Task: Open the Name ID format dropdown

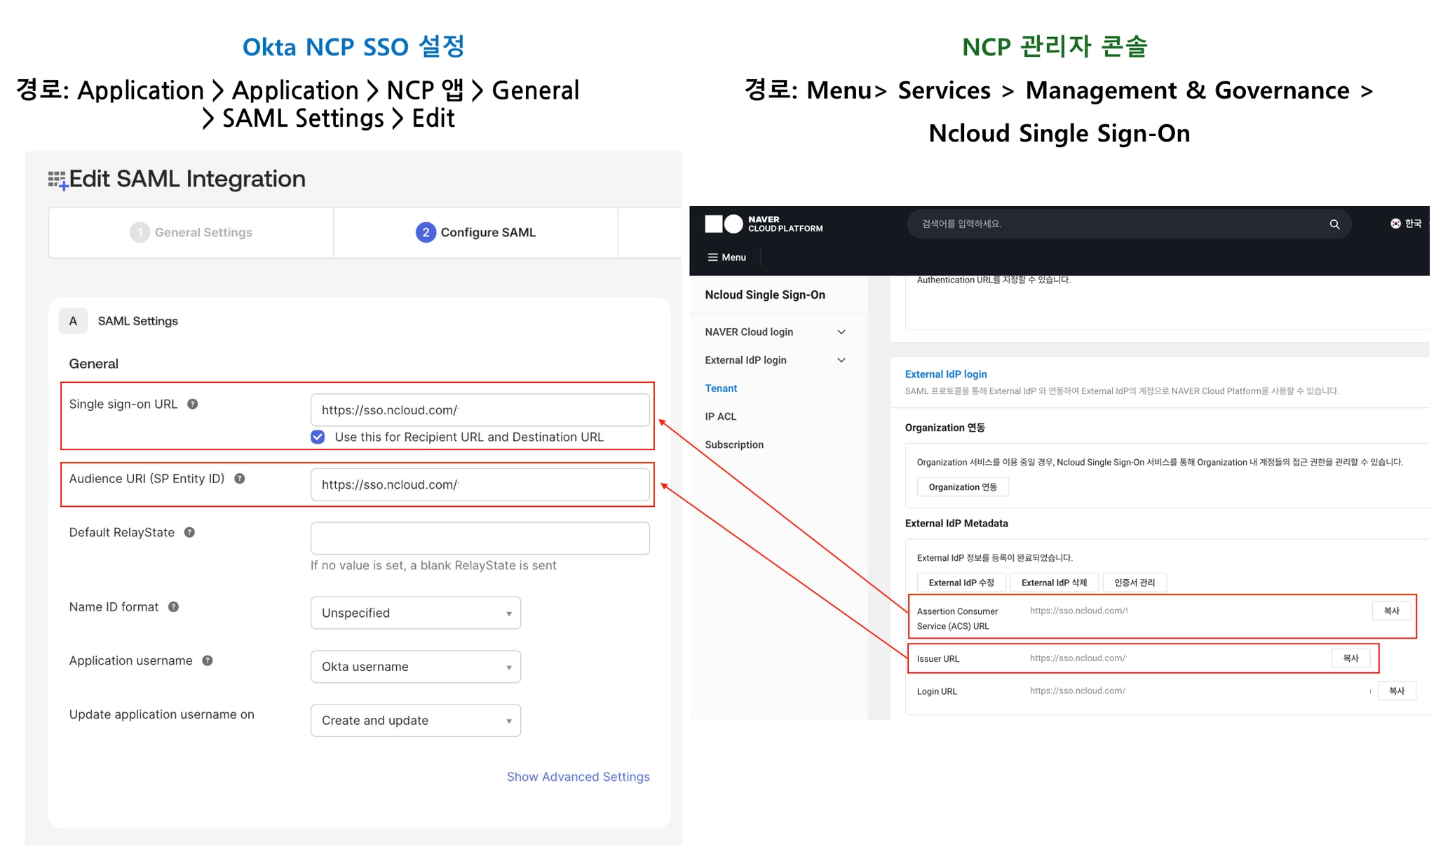Action: (415, 613)
